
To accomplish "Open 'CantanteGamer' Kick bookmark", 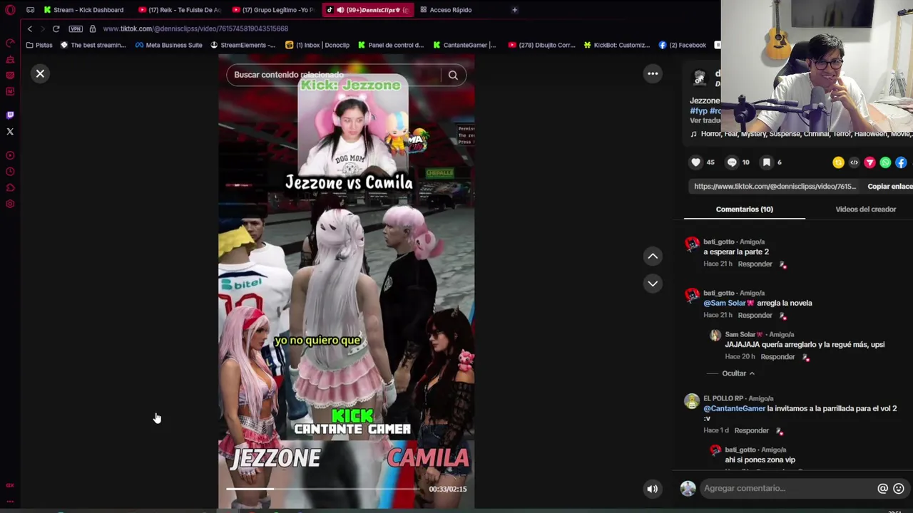I will 464,45.
